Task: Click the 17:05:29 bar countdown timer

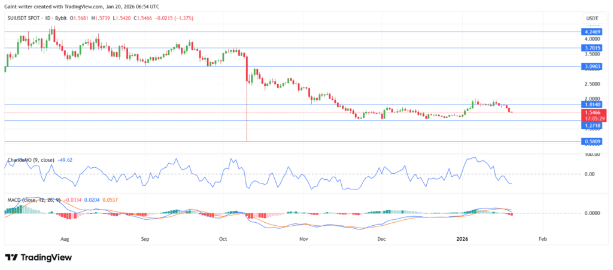Action: (x=594, y=118)
